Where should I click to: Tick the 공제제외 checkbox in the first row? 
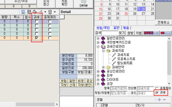(50, 21)
